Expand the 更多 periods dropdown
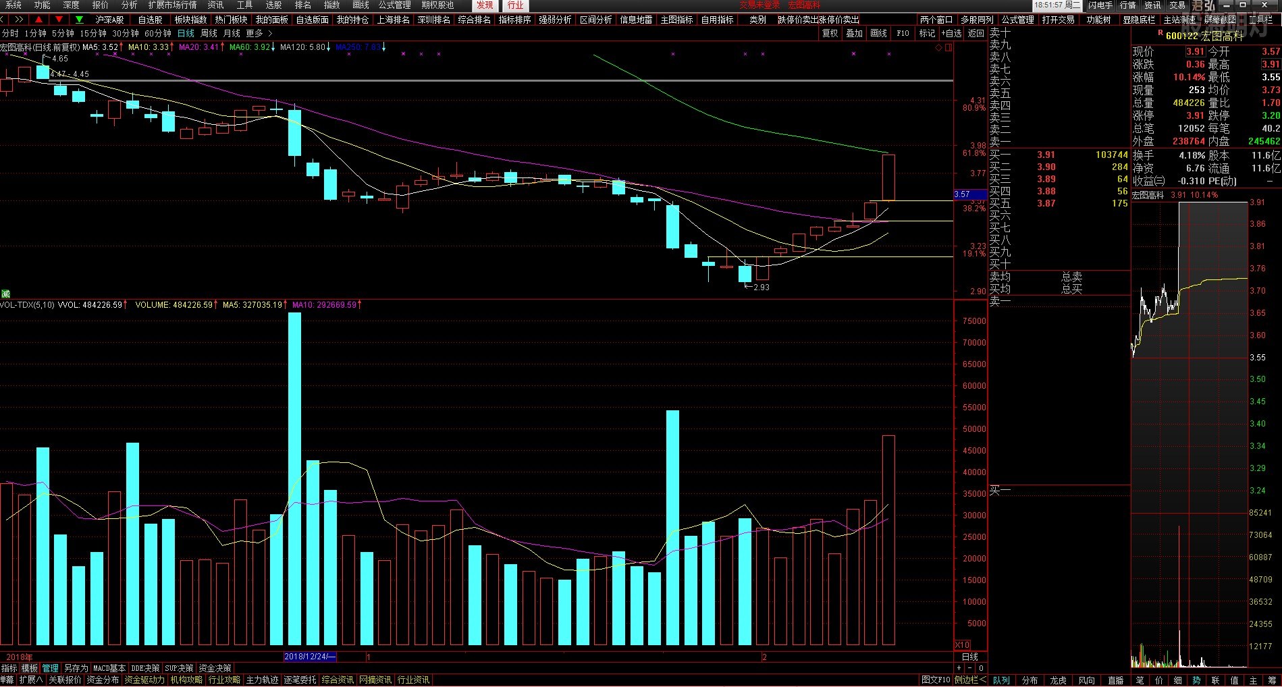 259,33
